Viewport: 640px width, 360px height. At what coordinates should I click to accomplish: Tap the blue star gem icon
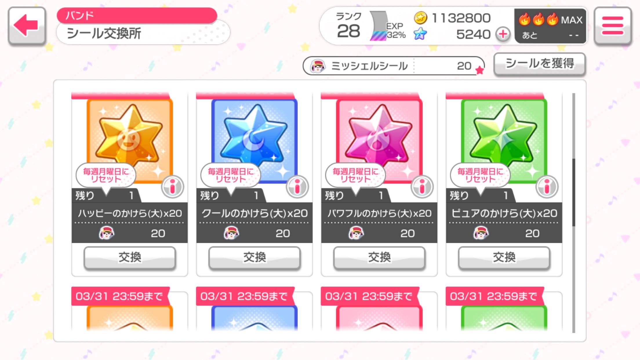420,34
